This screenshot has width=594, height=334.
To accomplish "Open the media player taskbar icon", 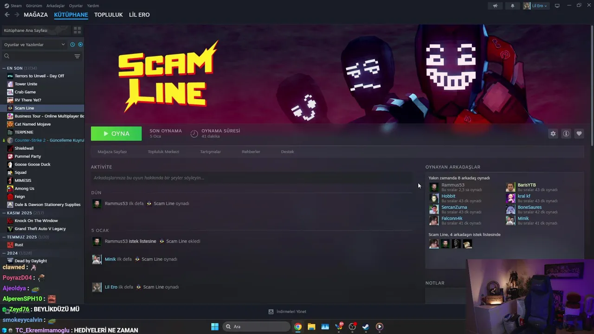I will click(x=380, y=327).
